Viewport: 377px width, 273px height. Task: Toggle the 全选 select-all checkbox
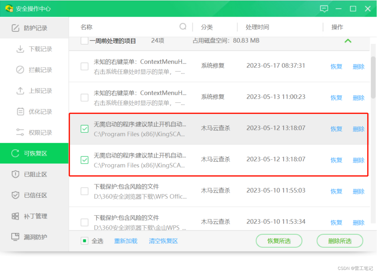(x=84, y=241)
